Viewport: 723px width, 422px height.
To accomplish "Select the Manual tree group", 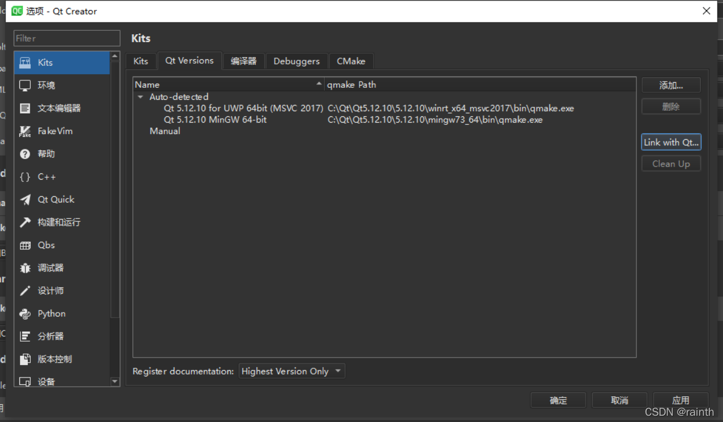I will tap(165, 131).
